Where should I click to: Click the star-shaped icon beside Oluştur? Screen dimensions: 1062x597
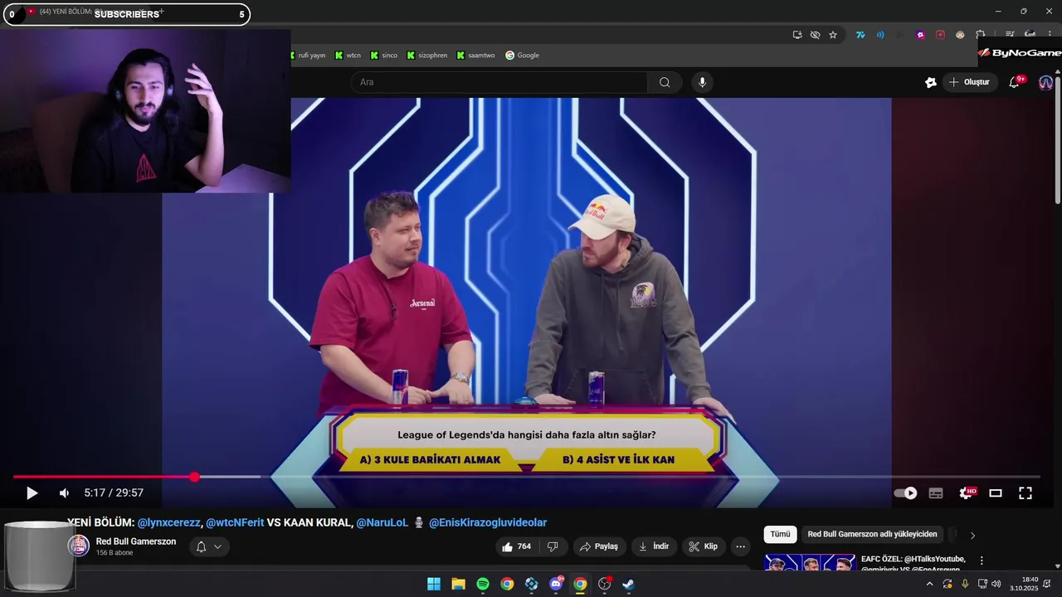pos(931,82)
